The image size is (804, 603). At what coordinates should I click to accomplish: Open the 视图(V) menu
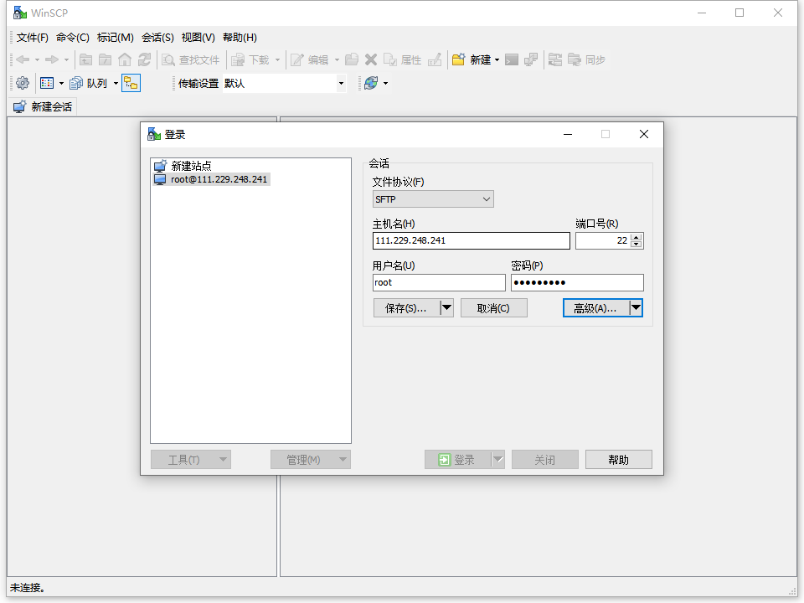point(198,38)
